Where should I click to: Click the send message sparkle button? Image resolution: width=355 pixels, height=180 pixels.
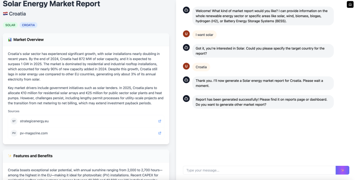click(342, 170)
